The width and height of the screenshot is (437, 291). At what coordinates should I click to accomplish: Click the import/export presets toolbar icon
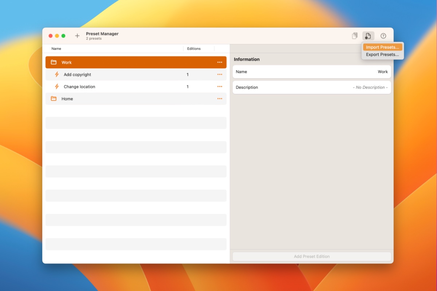point(368,36)
